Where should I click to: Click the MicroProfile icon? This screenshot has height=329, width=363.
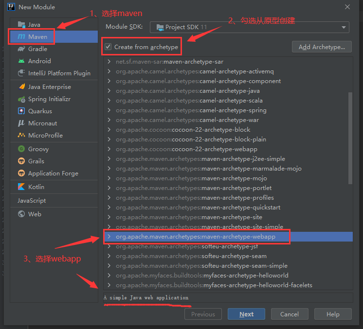pyautogui.click(x=21, y=135)
